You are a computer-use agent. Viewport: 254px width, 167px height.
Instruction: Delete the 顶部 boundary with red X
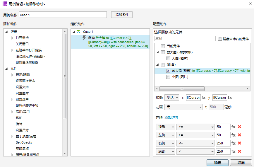pyautogui.click(x=239, y=127)
